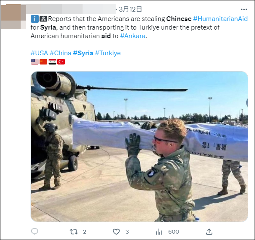Click the reply speech bubble icon
The height and width of the screenshot is (240, 255).
(x=34, y=231)
